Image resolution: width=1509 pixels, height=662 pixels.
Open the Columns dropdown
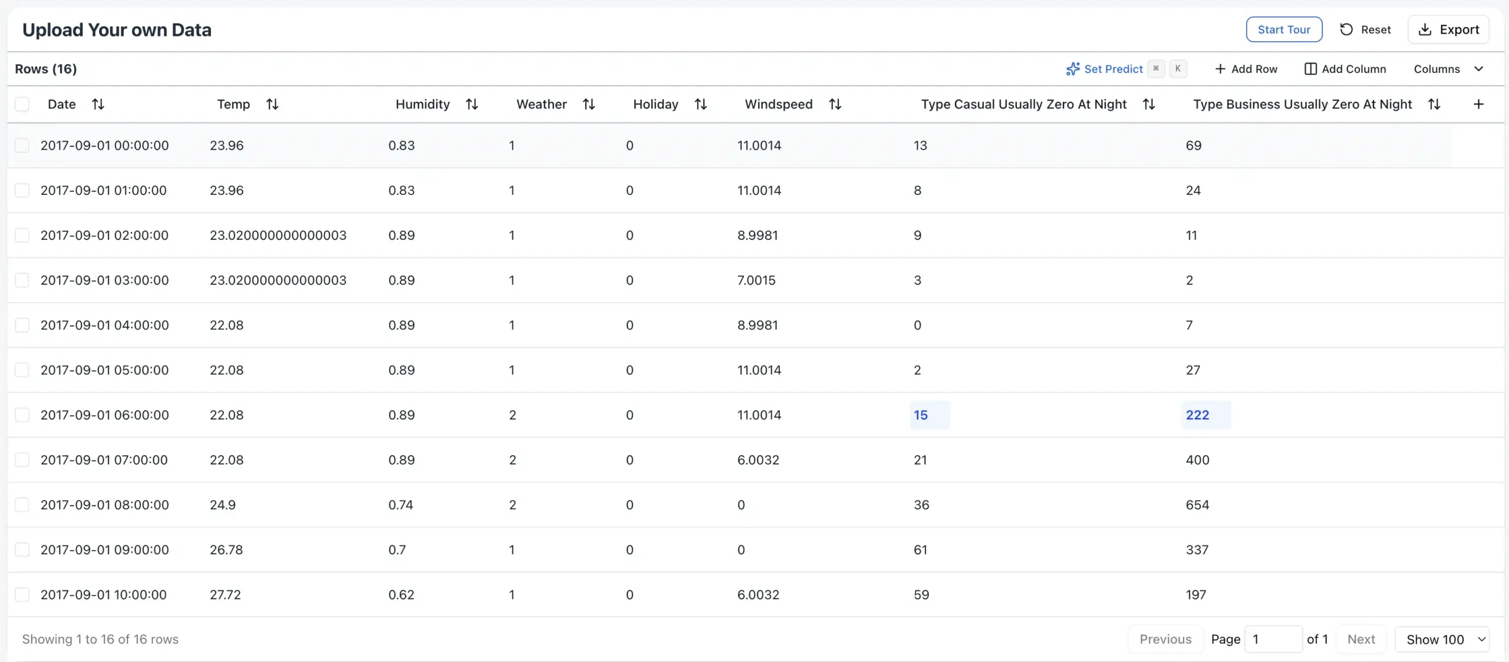pyautogui.click(x=1448, y=69)
